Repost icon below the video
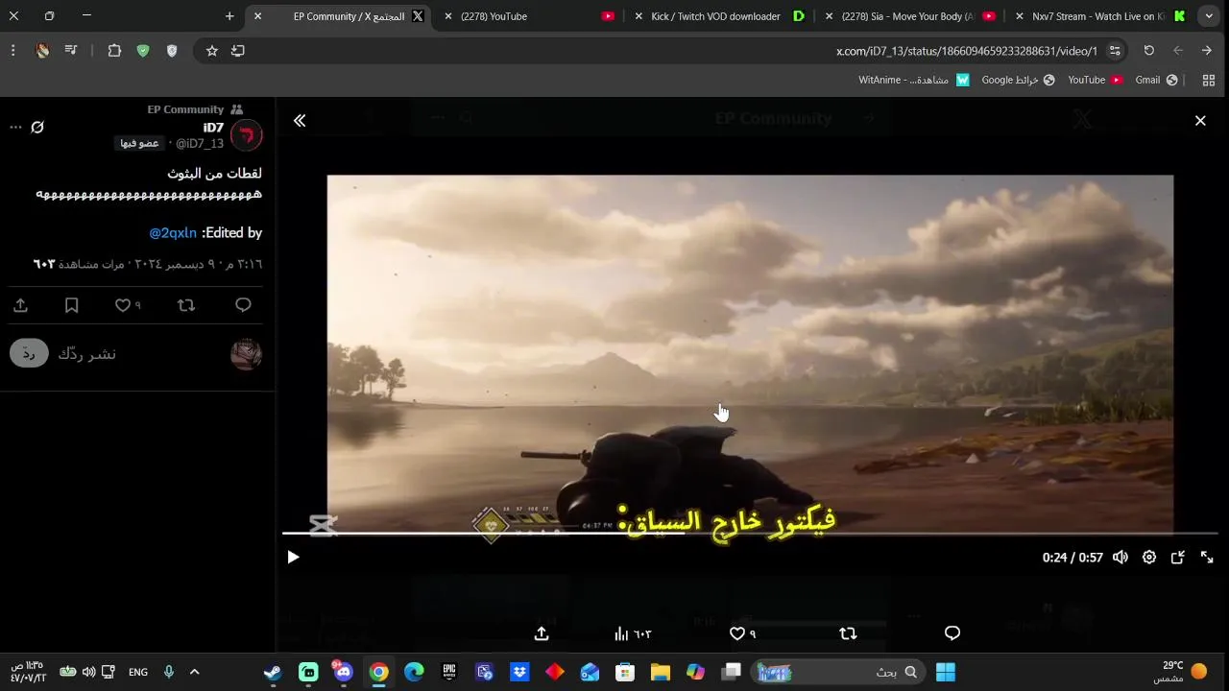 tap(848, 633)
